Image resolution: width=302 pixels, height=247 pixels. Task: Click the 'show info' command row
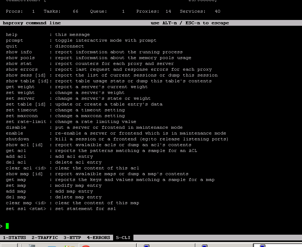[94, 52]
